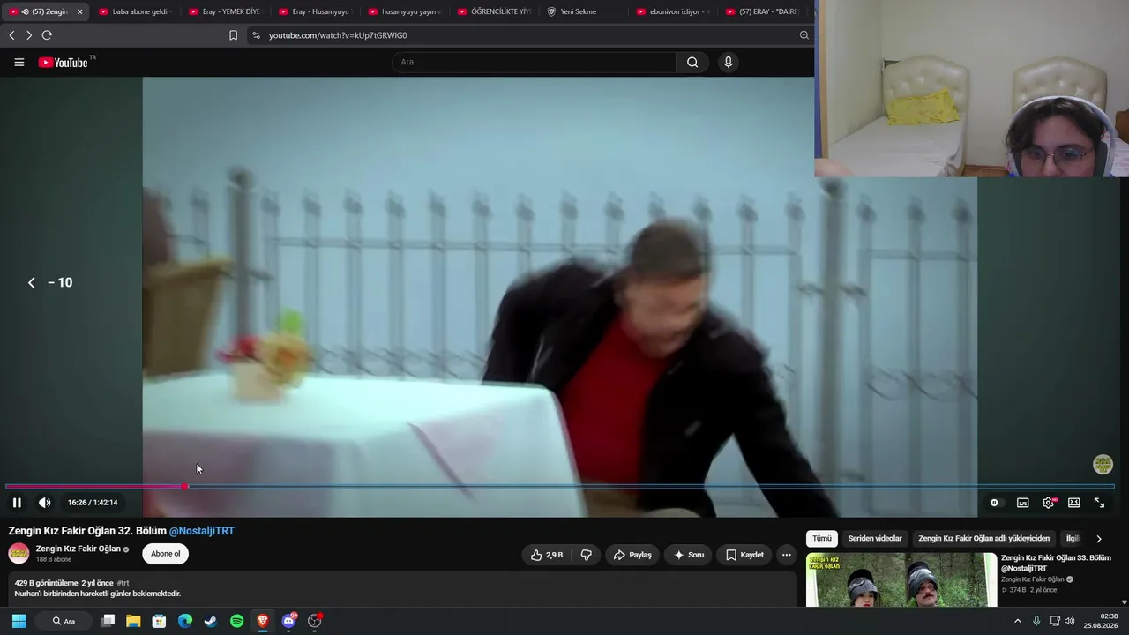
Task: Open the three-dot more actions menu
Action: 787,555
